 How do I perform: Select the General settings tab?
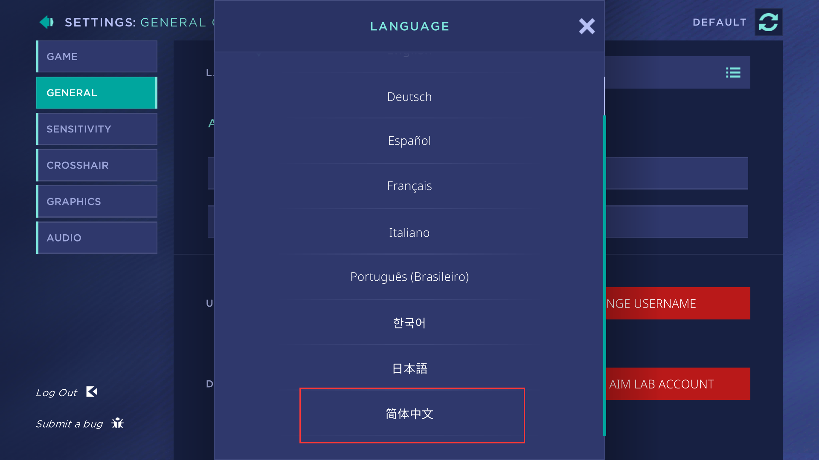97,93
